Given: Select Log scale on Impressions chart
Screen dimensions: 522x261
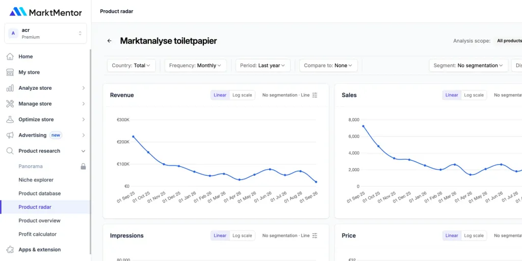Looking at the screenshot, I should pos(242,236).
